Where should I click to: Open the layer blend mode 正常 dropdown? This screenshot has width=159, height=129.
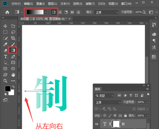107,102
